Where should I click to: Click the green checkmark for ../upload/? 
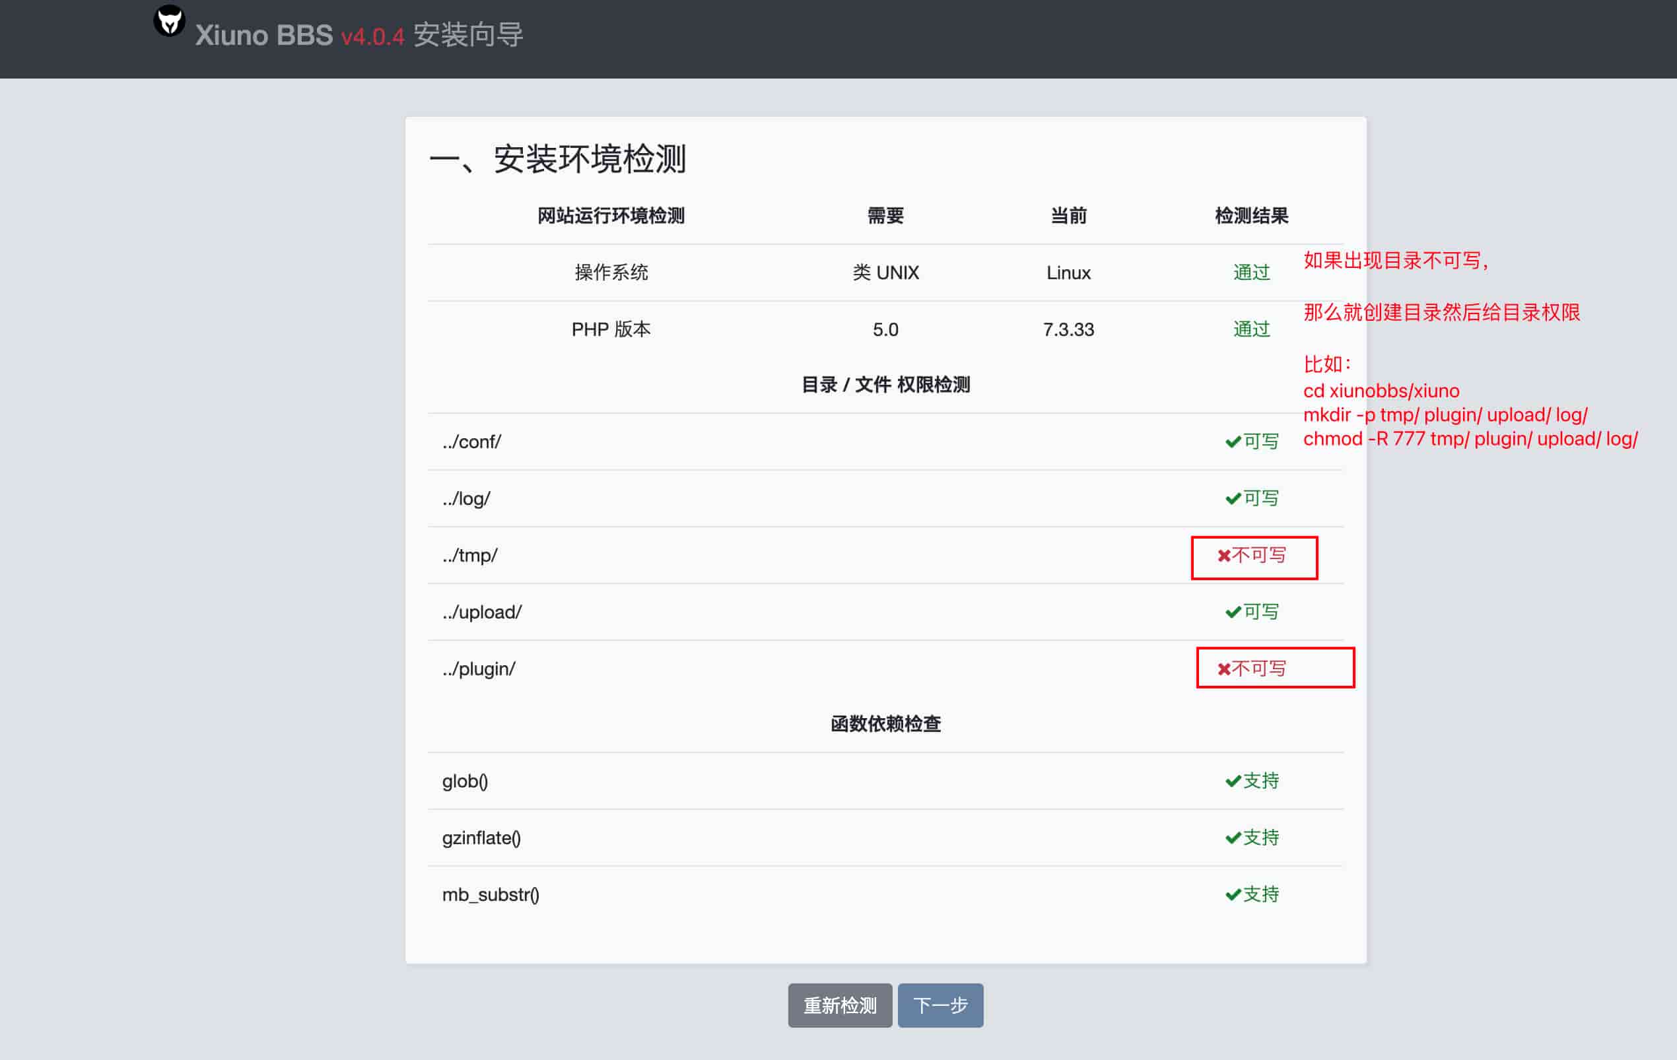pyautogui.click(x=1233, y=613)
